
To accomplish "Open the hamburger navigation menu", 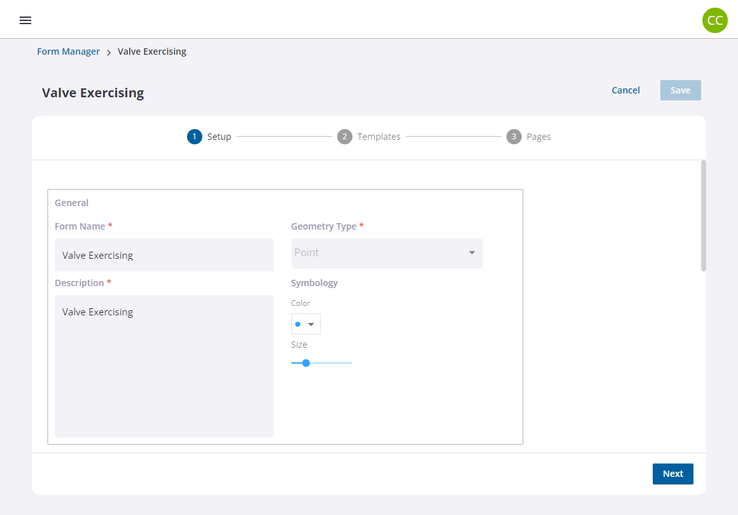I will (x=25, y=20).
